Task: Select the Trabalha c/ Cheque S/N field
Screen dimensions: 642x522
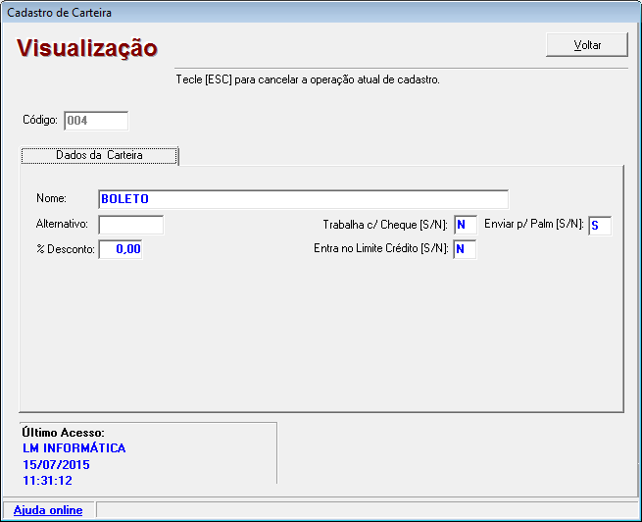Action: point(465,225)
